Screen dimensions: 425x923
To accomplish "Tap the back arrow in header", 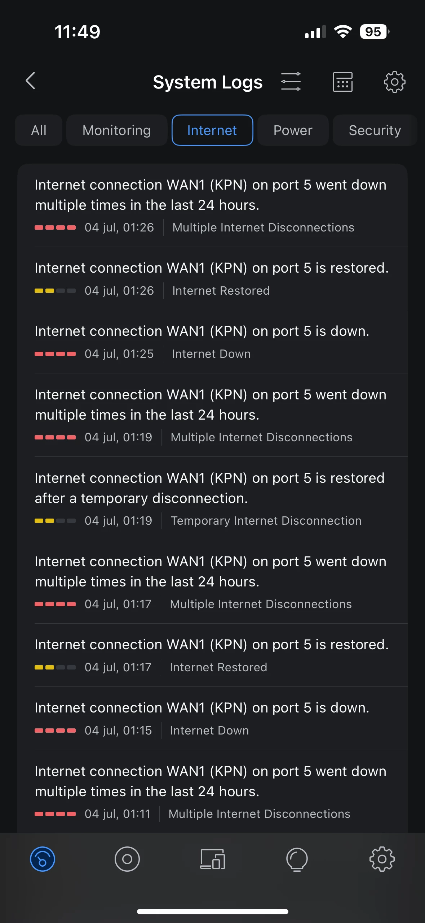I will click(31, 81).
